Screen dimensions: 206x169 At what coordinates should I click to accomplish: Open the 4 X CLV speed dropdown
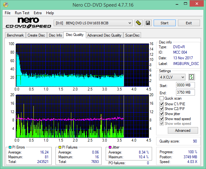point(172,77)
